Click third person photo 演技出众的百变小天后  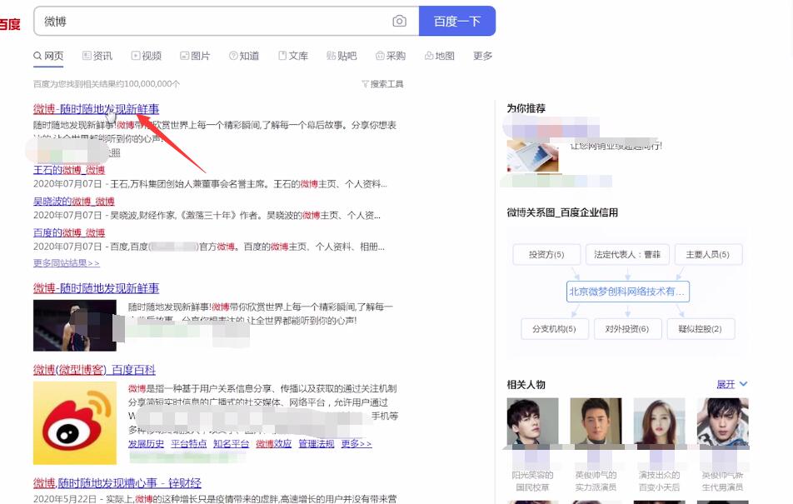659,422
